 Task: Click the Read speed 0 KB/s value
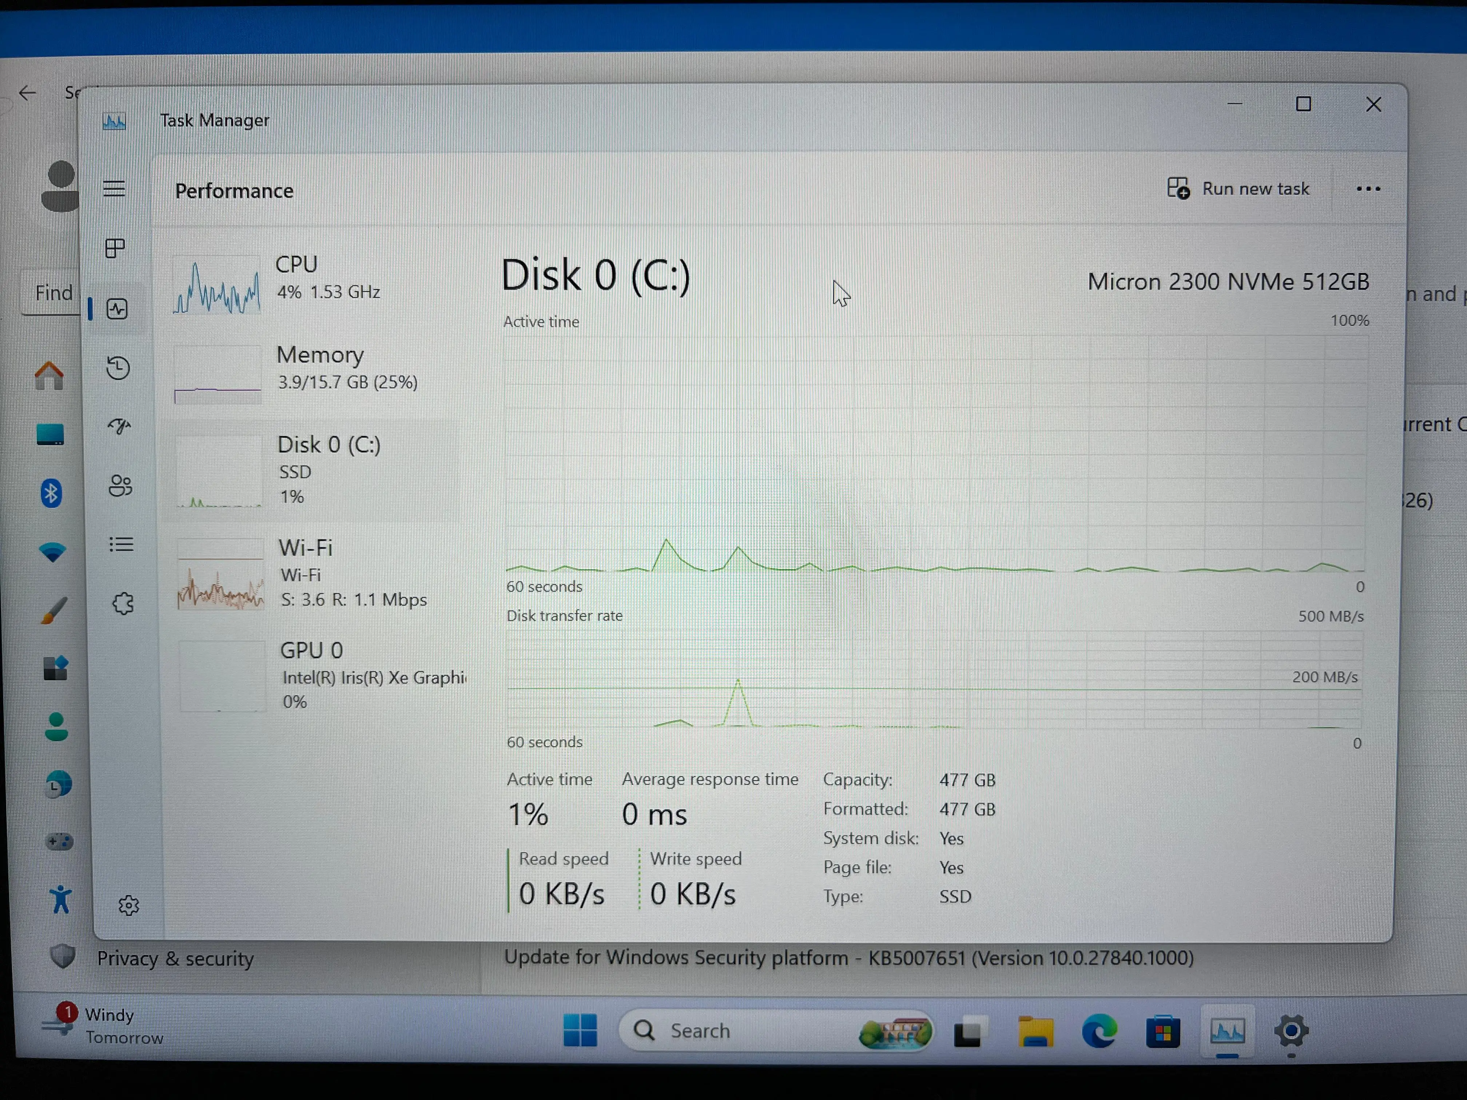click(x=562, y=894)
